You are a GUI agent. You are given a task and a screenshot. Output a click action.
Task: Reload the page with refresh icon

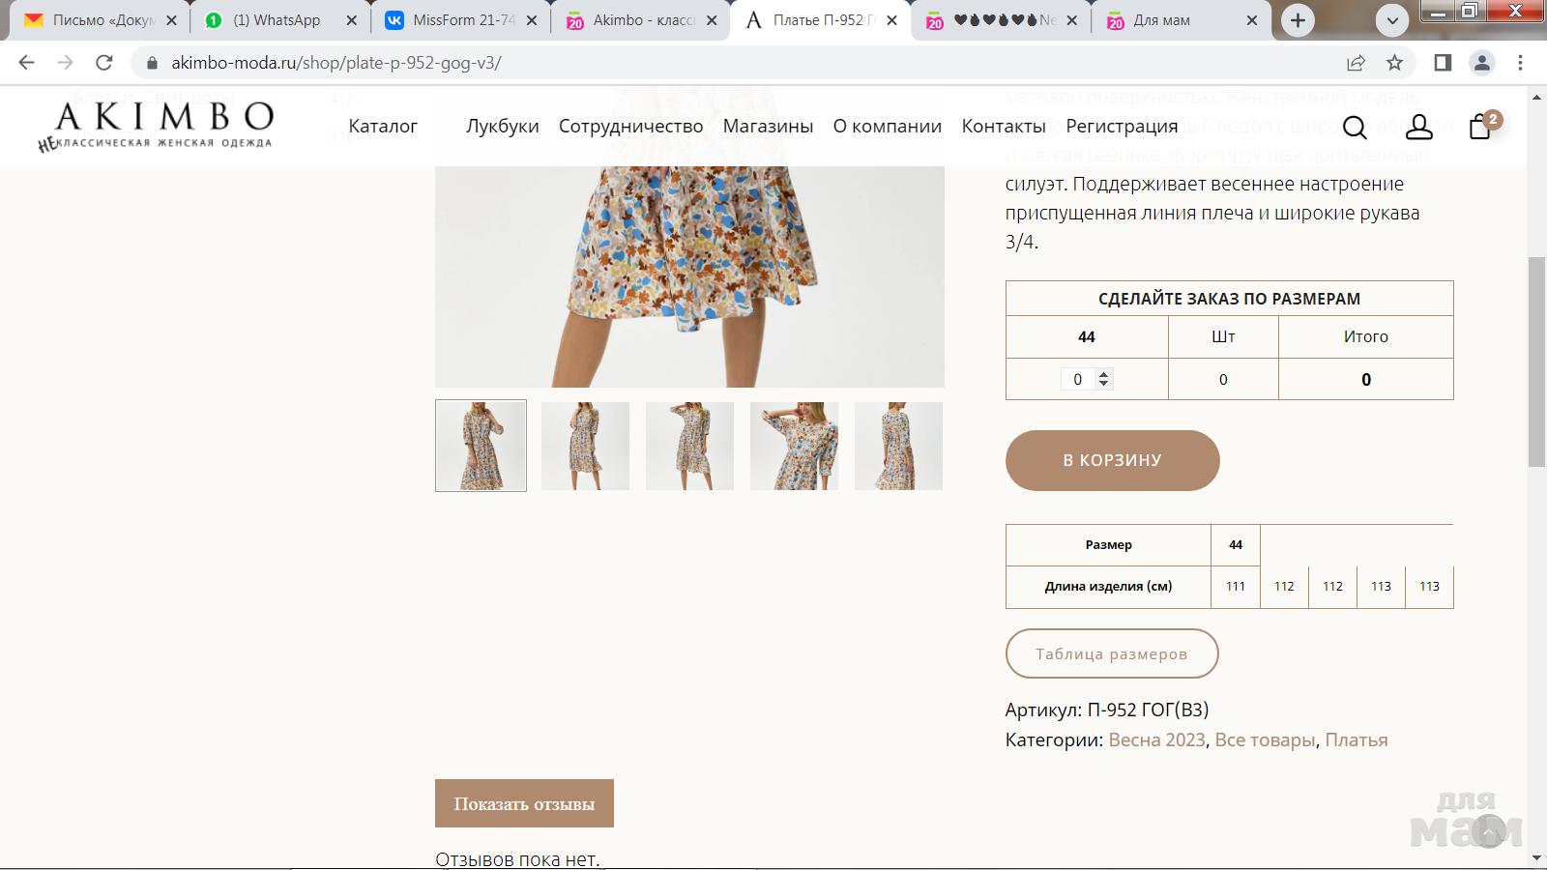104,63
